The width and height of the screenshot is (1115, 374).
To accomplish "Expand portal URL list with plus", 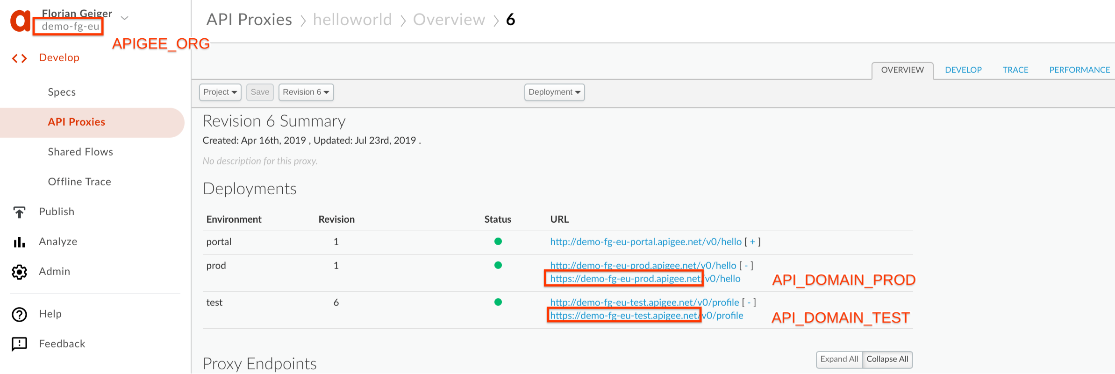I will point(752,242).
